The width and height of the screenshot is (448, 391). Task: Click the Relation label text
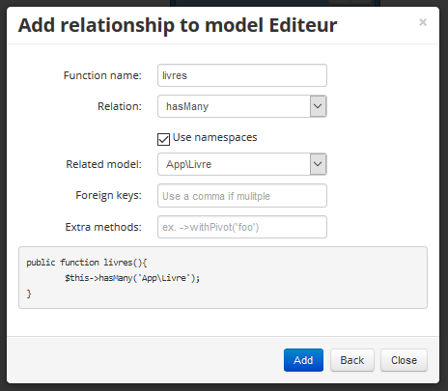pos(120,106)
